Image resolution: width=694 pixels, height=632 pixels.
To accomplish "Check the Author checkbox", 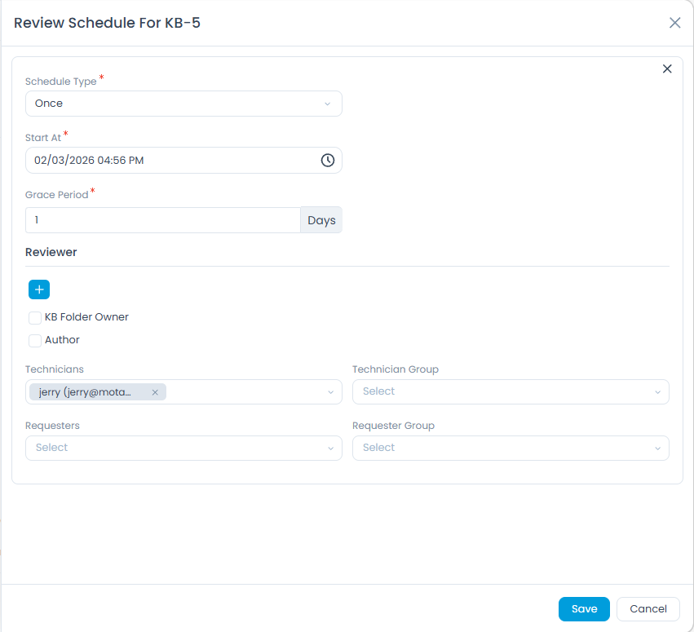I will pyautogui.click(x=35, y=340).
